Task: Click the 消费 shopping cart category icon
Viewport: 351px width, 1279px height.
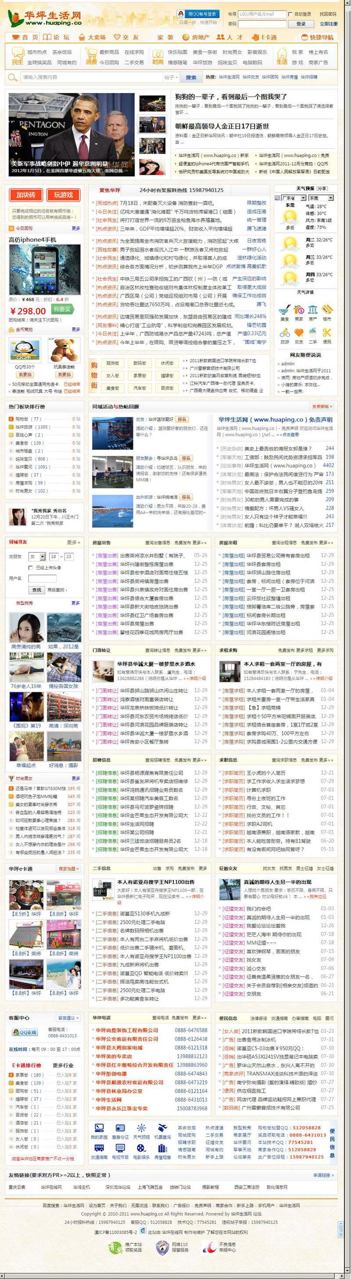Action: click(x=91, y=56)
